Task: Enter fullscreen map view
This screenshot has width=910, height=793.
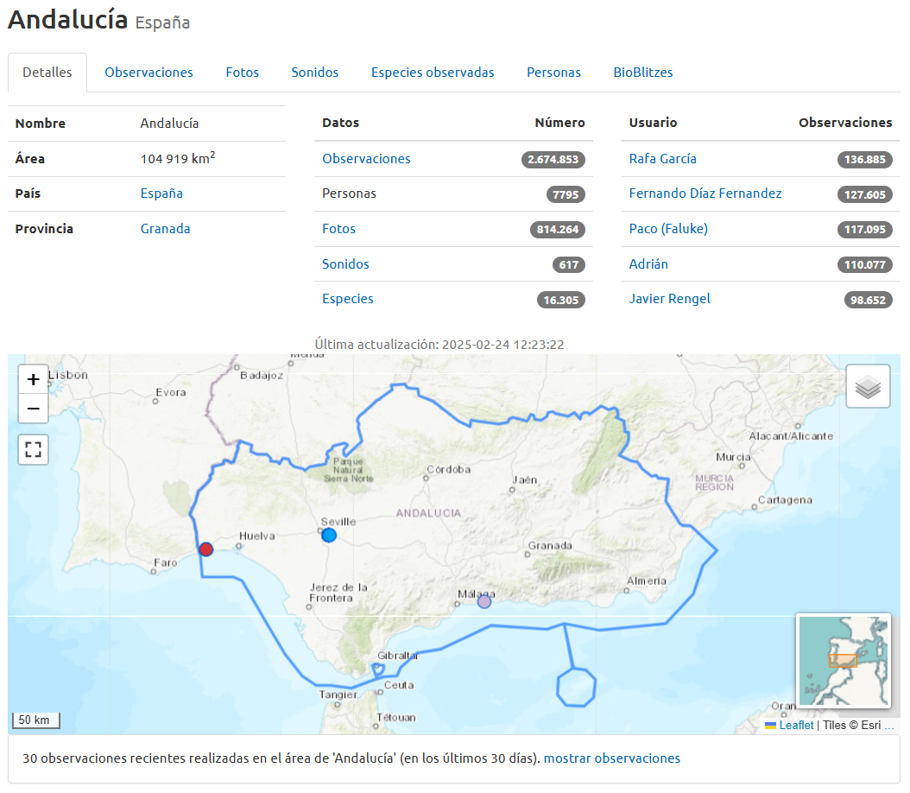Action: (x=34, y=449)
